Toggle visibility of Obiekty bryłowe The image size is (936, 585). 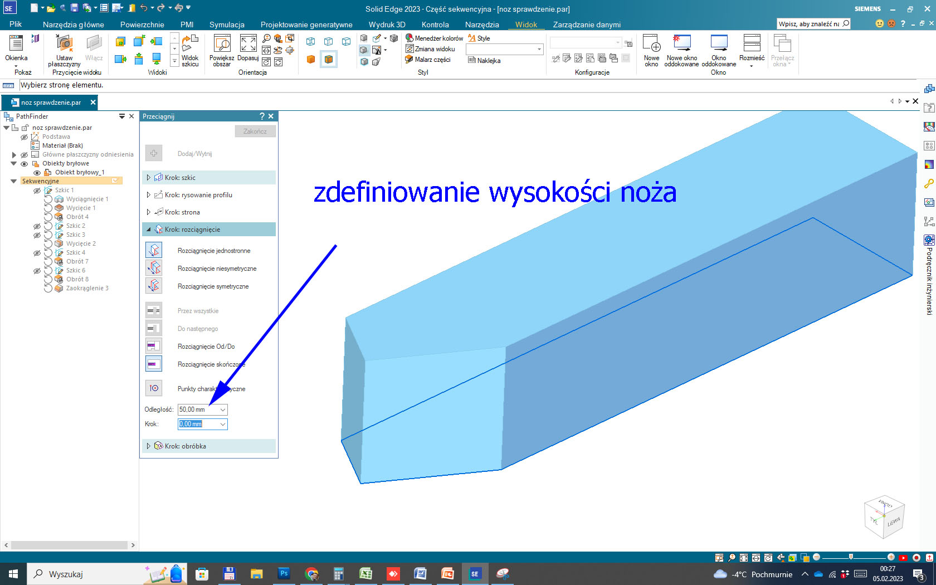coord(25,164)
